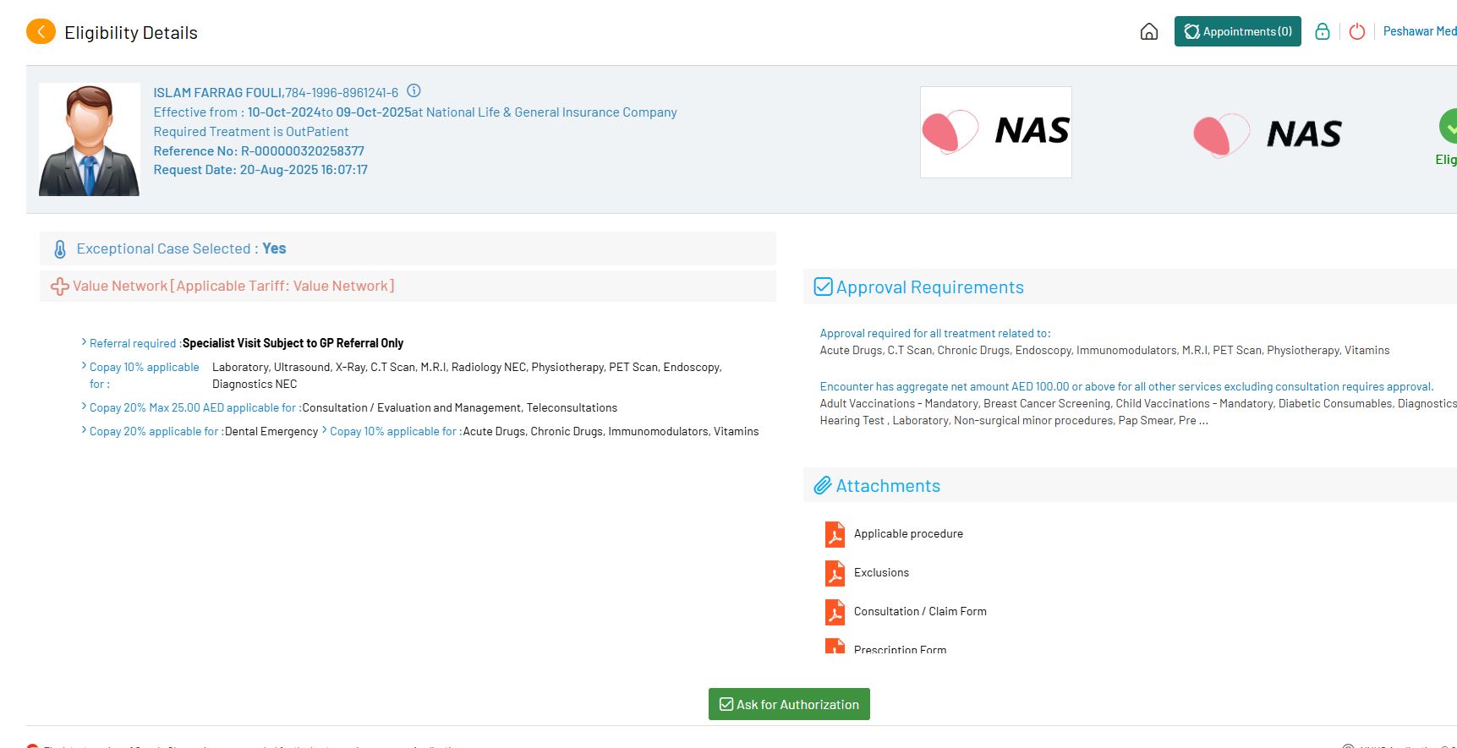
Task: Click the green eligible checkmark icon
Action: pos(1448,127)
